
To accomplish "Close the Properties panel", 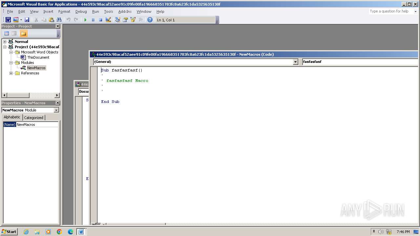I will point(58,103).
